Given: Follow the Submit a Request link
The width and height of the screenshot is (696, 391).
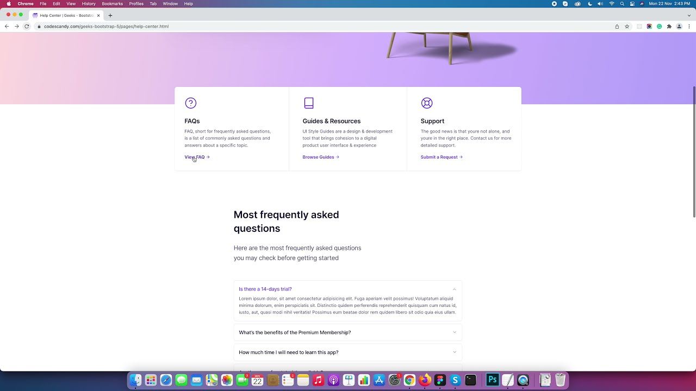Looking at the screenshot, I should coord(442,157).
